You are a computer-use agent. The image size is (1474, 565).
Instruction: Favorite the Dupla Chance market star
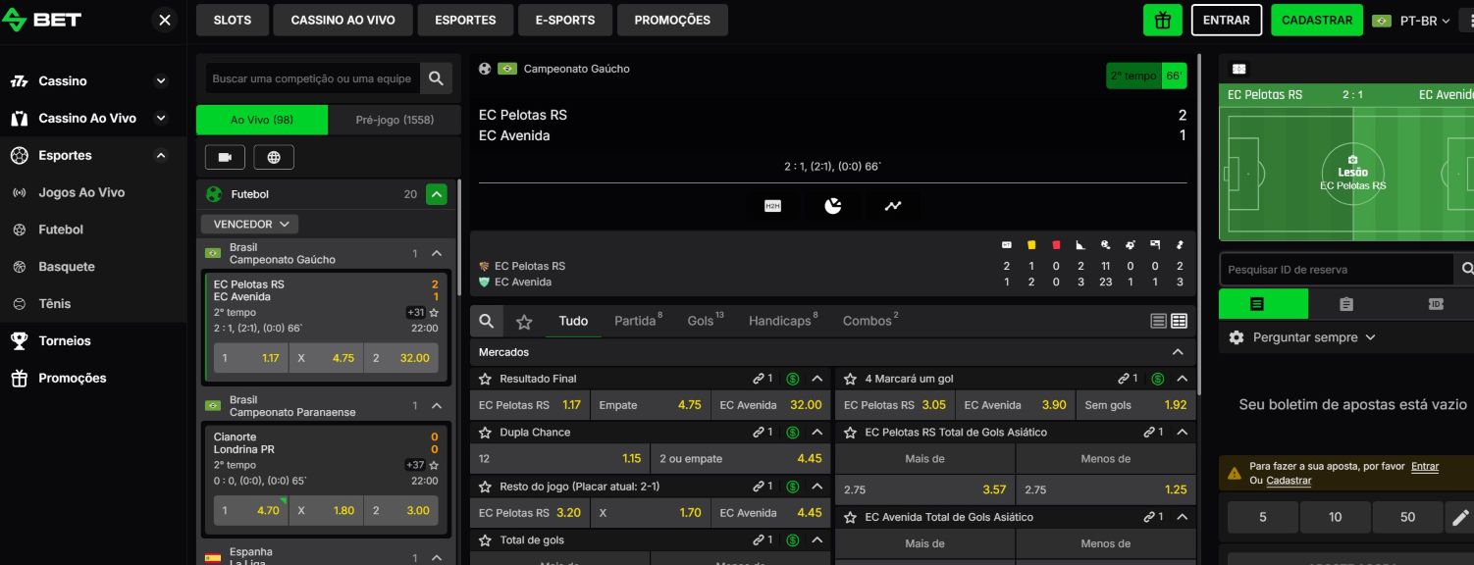click(485, 433)
